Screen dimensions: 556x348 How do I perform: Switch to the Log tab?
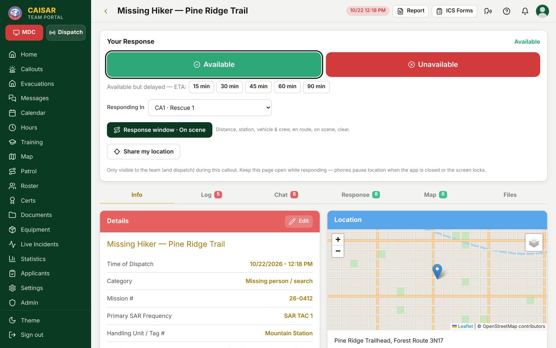211,195
